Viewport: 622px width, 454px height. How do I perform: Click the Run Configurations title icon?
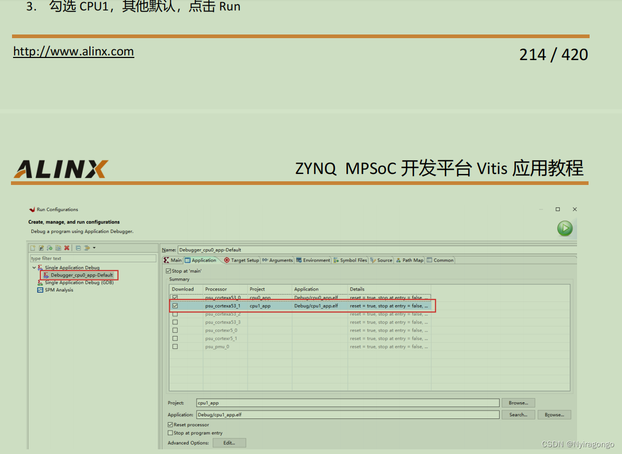(x=32, y=209)
